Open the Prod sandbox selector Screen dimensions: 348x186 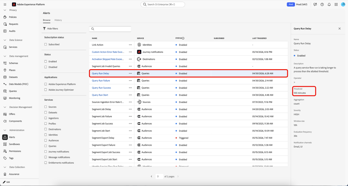click(x=297, y=5)
